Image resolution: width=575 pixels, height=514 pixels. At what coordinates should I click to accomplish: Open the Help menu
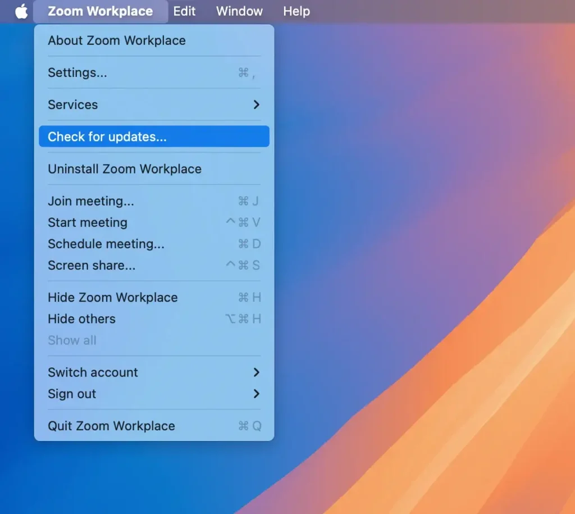click(296, 11)
